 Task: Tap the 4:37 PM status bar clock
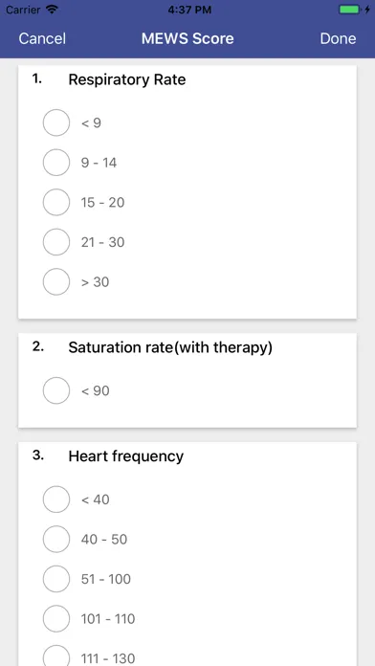tap(189, 10)
